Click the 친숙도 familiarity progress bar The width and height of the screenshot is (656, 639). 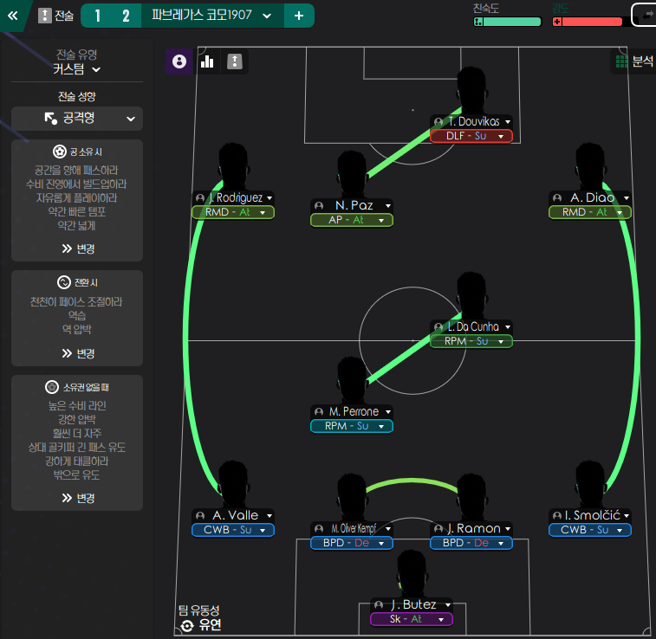507,22
